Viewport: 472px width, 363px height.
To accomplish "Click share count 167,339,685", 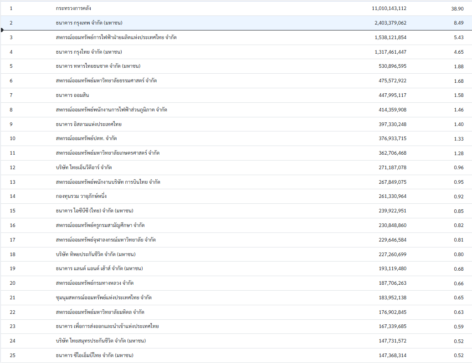I will (393, 326).
